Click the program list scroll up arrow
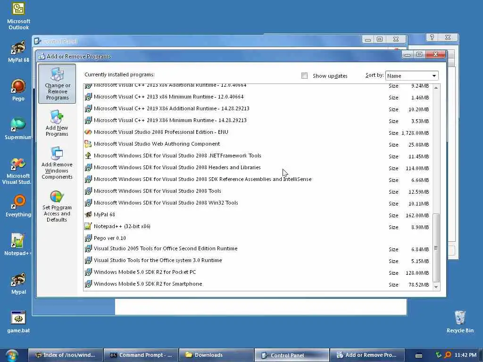This screenshot has width=483, height=362. (x=436, y=88)
